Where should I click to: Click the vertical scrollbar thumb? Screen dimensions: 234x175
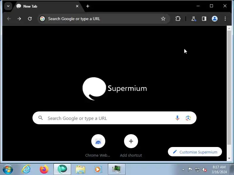(x=229, y=87)
